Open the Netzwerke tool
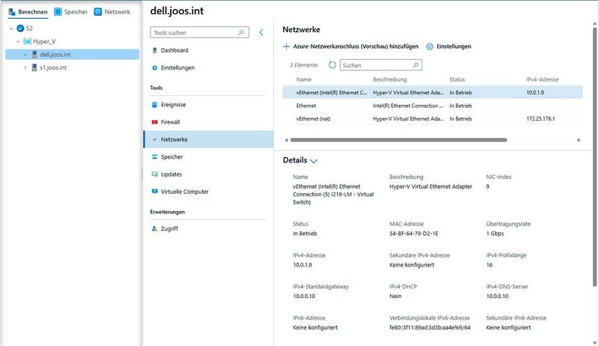This screenshot has height=346, width=599. click(x=209, y=139)
